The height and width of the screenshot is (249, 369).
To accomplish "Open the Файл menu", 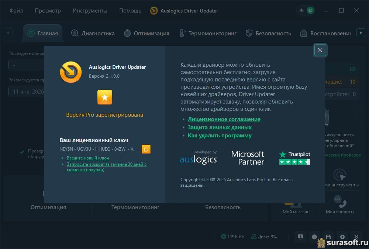I will coord(16,11).
